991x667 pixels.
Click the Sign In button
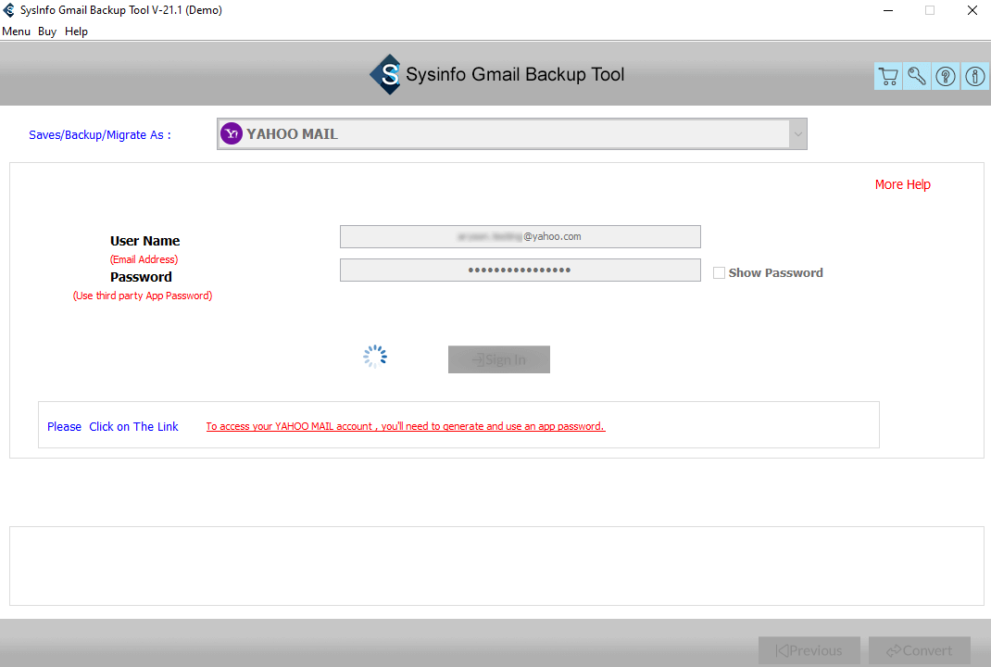pyautogui.click(x=499, y=359)
